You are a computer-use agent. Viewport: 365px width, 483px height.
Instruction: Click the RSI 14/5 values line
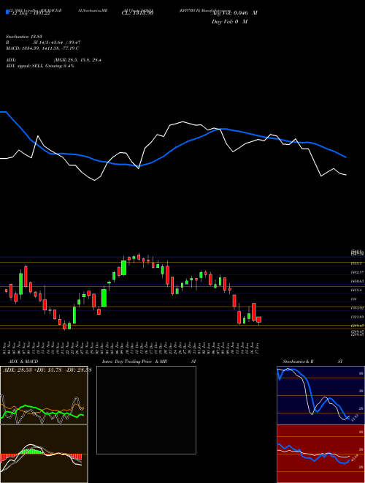[x=43, y=42]
